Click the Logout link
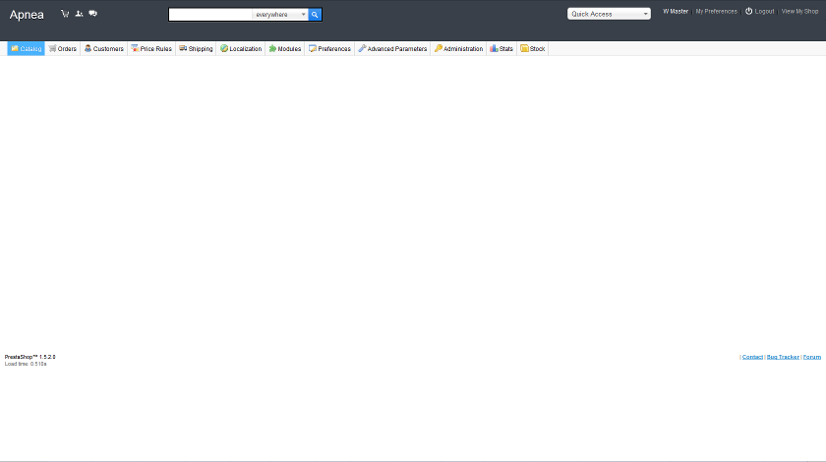The height and width of the screenshot is (462, 826). pyautogui.click(x=764, y=11)
